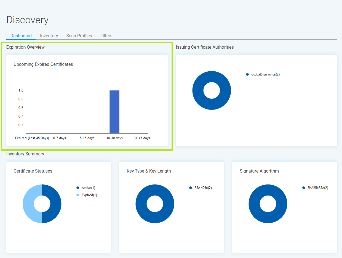This screenshot has height=258, width=342.
Task: Switch to the Inventory tab
Action: (x=49, y=36)
